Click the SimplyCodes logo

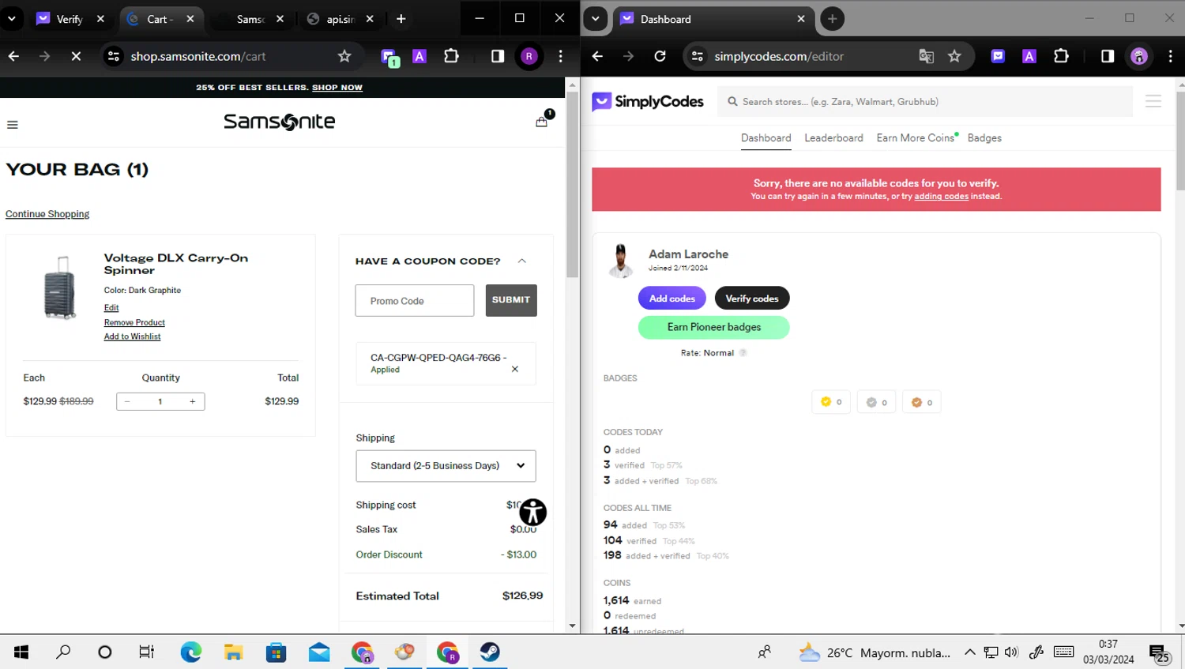(648, 102)
